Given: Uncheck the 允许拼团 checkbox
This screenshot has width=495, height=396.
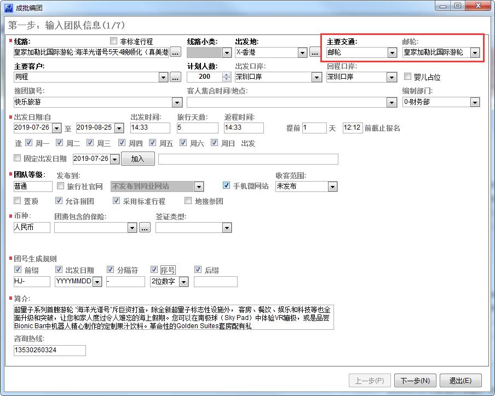Looking at the screenshot, I should pos(60,201).
